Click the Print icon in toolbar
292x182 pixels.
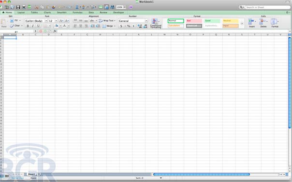(24, 7)
